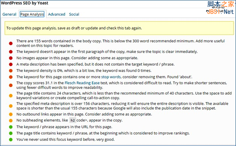Go to the Social tab

tap(74, 14)
